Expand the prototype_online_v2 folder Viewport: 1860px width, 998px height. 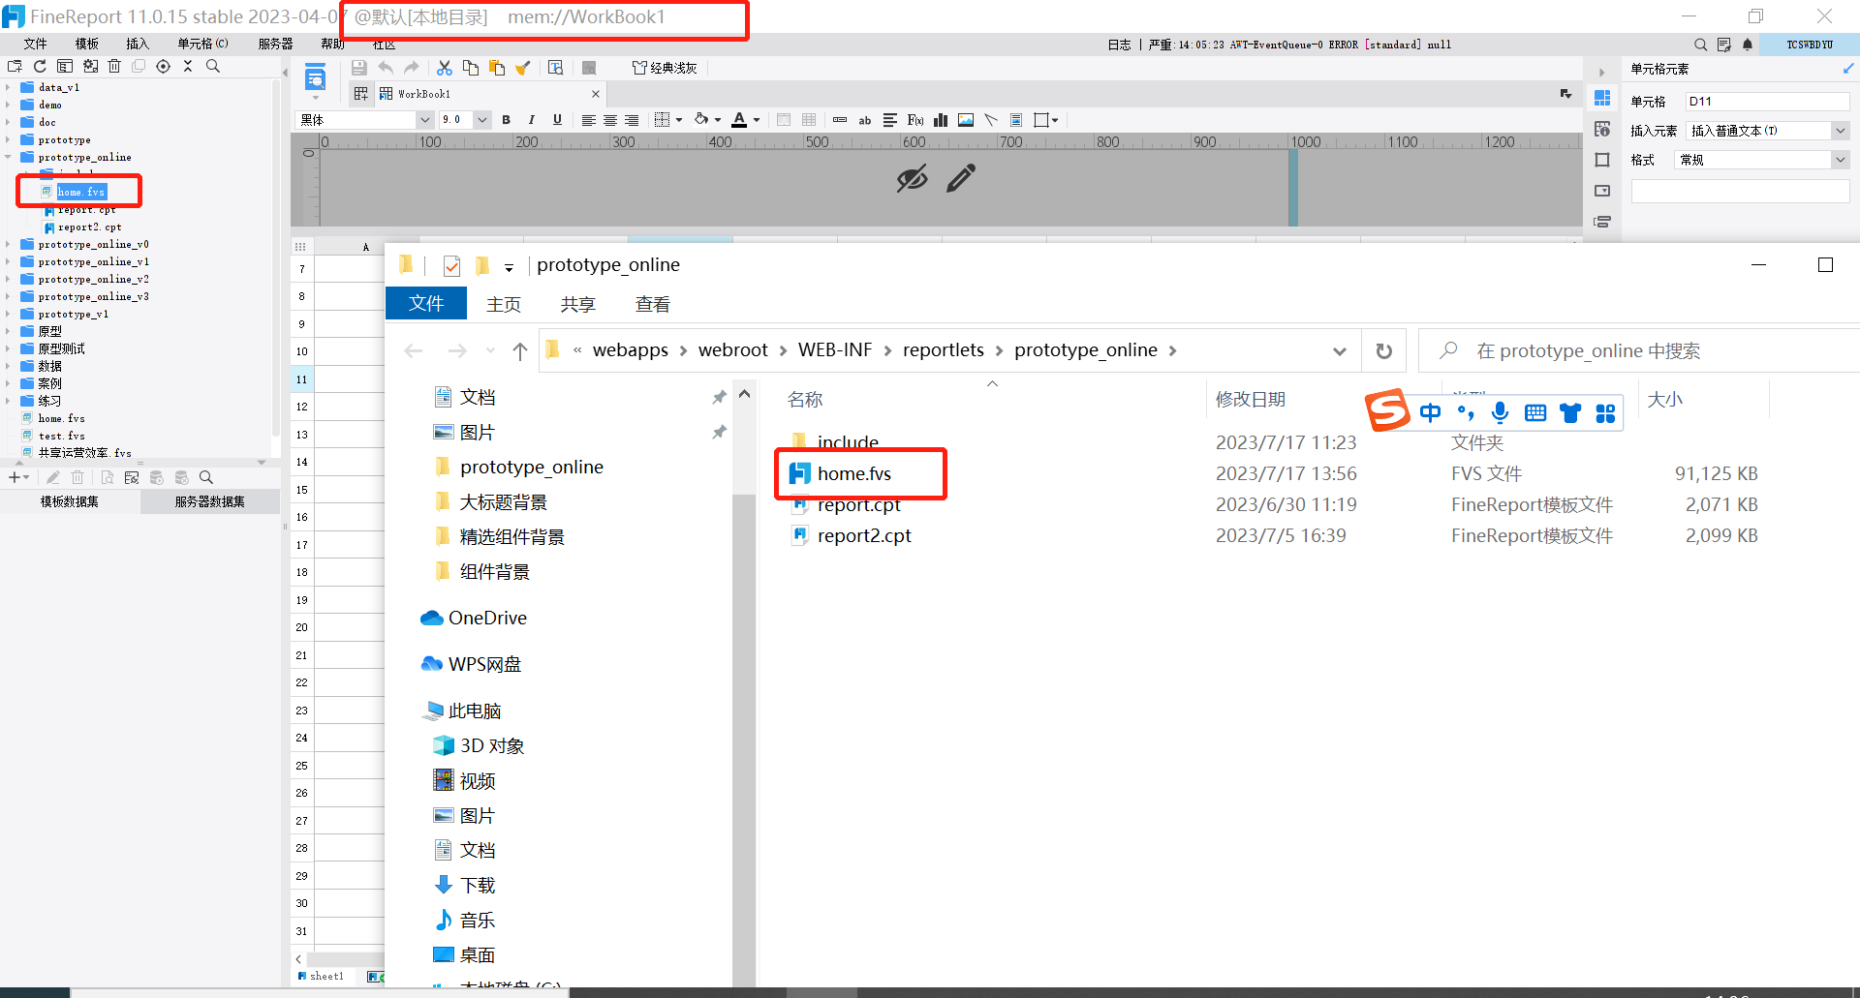(9, 279)
